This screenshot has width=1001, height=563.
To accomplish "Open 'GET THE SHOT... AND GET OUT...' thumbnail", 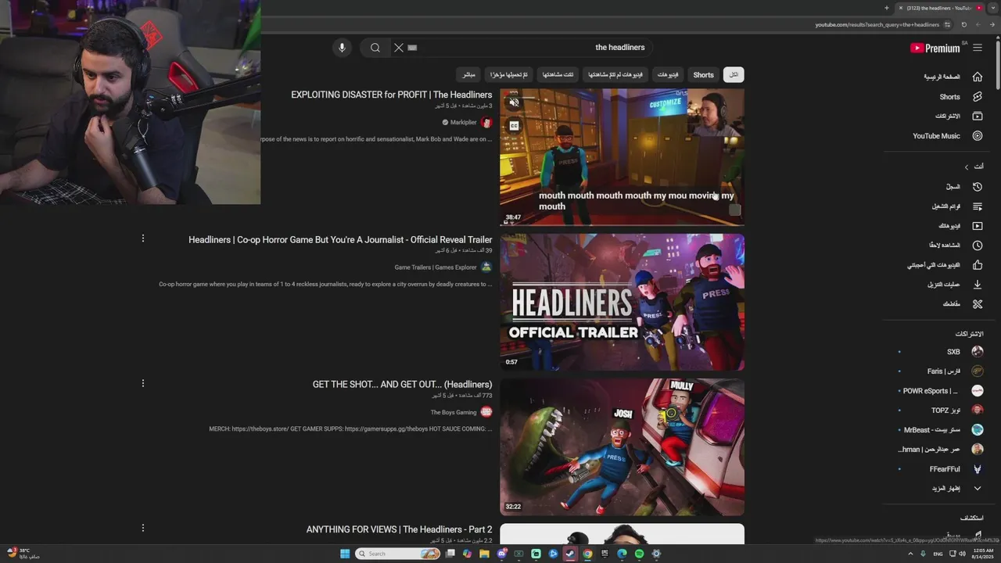I will 622,447.
